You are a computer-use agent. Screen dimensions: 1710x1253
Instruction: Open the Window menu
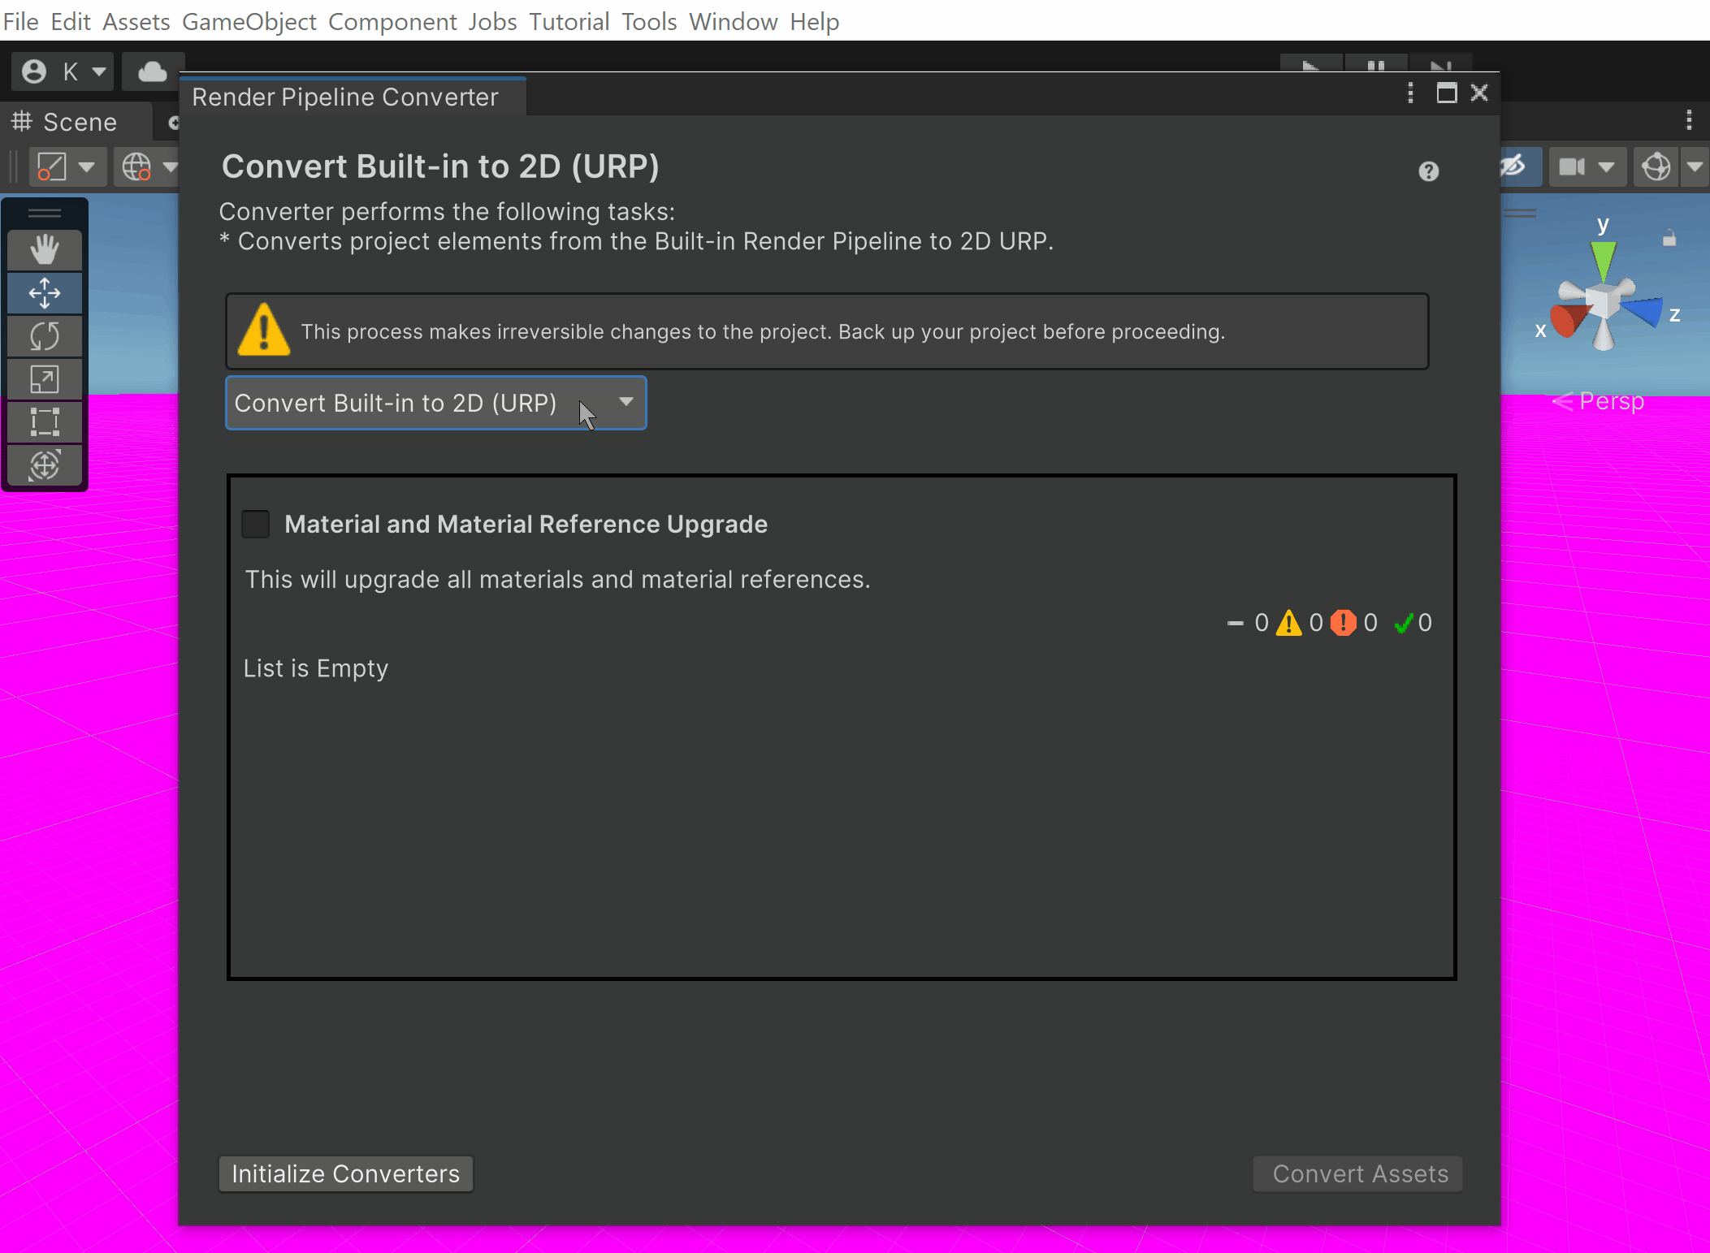(733, 21)
